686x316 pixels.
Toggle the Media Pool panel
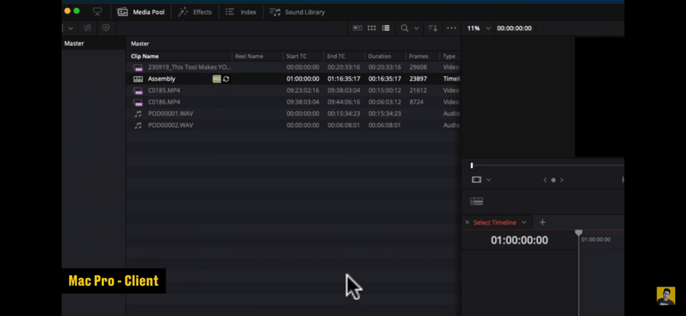(x=141, y=12)
